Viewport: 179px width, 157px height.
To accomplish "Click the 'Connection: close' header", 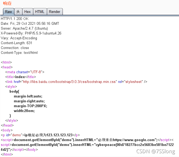I will pos(15,48).
